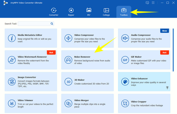The height and width of the screenshot is (114, 177).
Task: Click the Video Merger title
Action: tap(81, 100)
